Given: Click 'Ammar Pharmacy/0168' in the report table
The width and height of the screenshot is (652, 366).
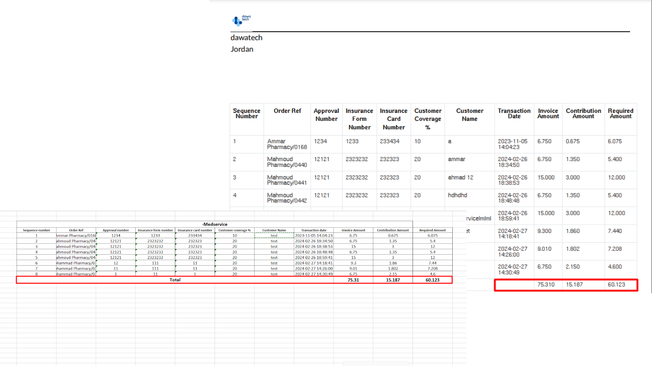Looking at the screenshot, I should 287,144.
